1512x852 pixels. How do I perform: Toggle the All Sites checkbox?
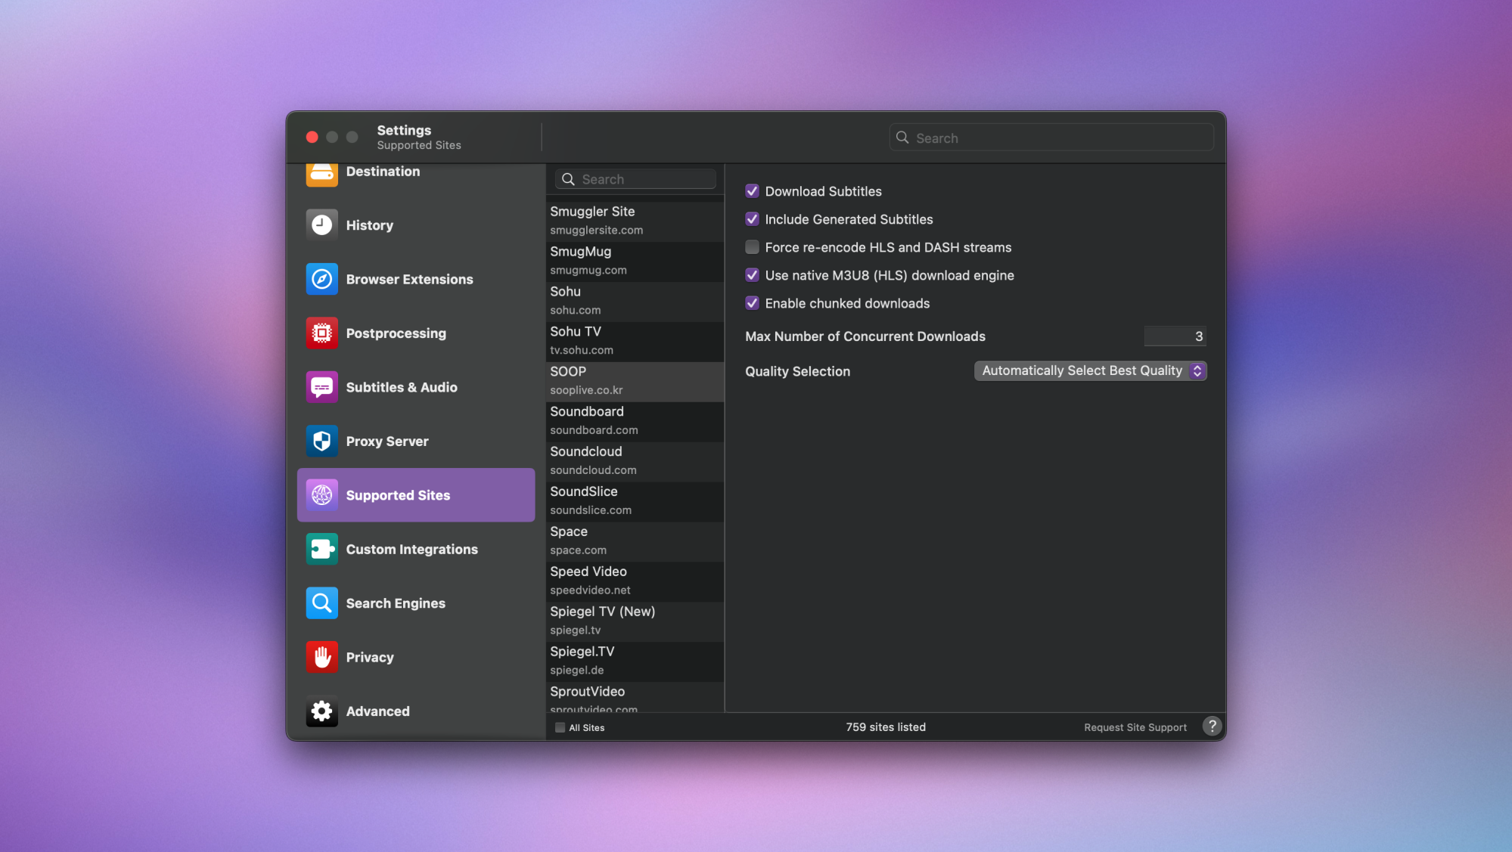(x=560, y=727)
